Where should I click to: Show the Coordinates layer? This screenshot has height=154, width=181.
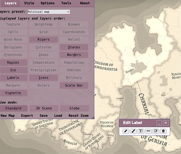pos(74,32)
